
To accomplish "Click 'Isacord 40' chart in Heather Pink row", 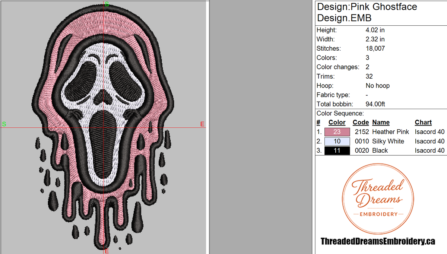I will tap(429, 132).
